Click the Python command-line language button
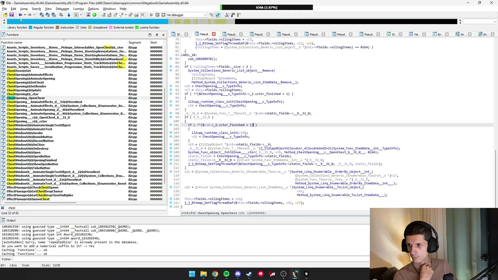 pos(6,259)
